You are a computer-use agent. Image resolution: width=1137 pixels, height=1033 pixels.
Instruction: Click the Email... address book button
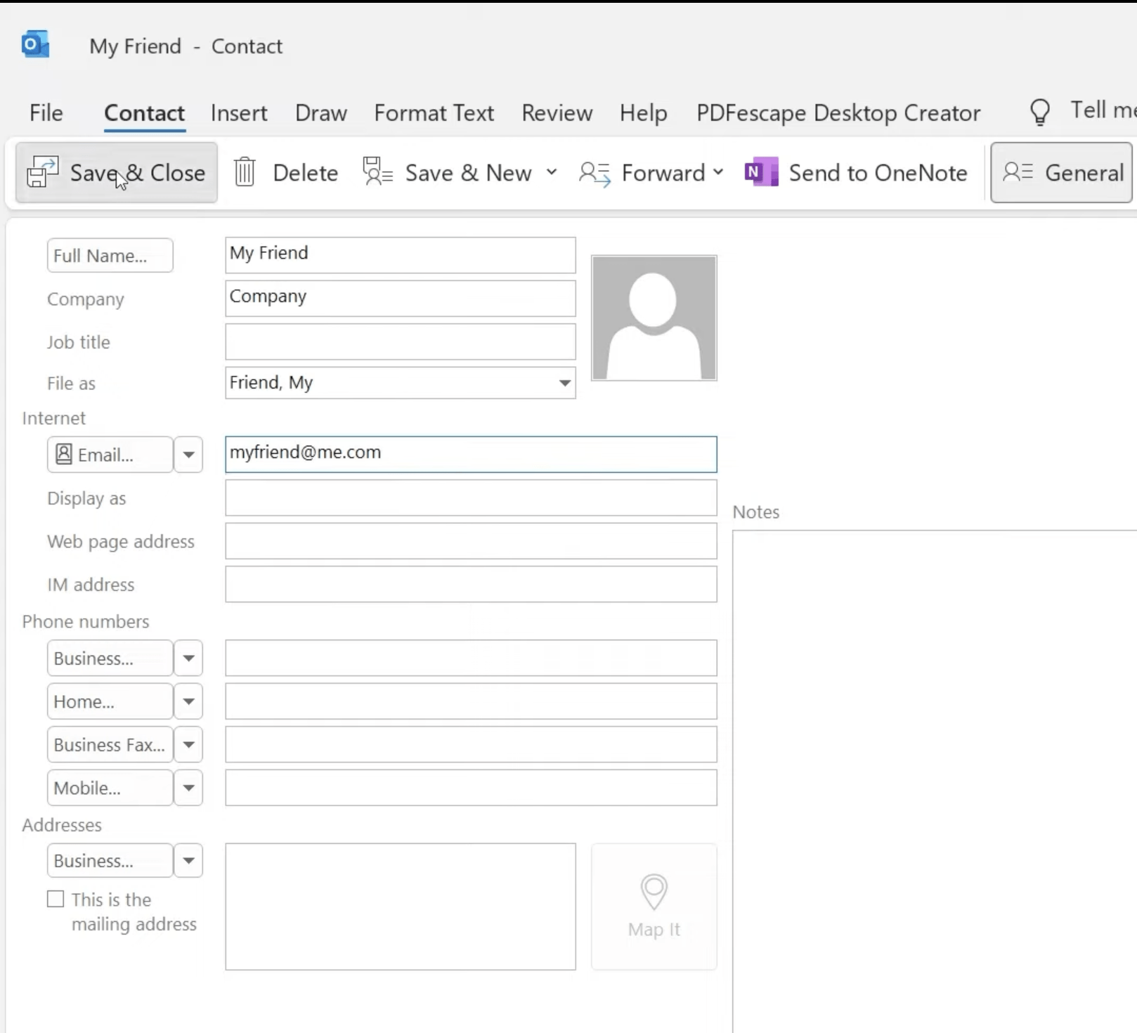pyautogui.click(x=110, y=455)
